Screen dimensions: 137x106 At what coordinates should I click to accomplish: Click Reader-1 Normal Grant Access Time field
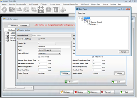[42, 60]
